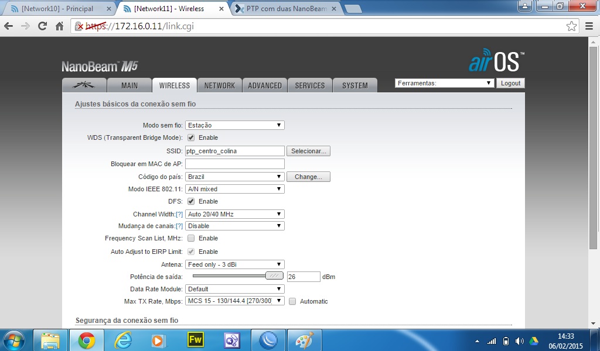Open Mudança de canais dropdown
This screenshot has width=600, height=351.
[x=235, y=226]
